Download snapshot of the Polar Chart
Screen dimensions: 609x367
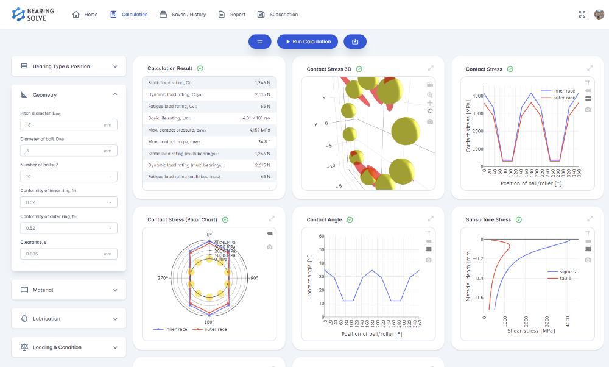(x=270, y=248)
